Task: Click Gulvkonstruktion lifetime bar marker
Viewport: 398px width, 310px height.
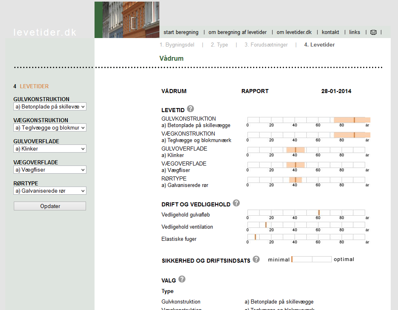Action: [x=354, y=120]
